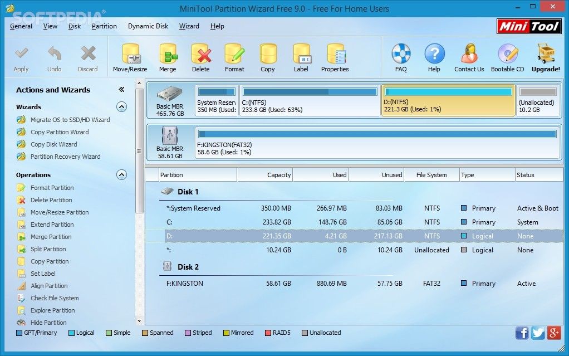Screen dimensions: 569x356
Task: Select the Move/Resize toolbar icon
Action: pyautogui.click(x=130, y=53)
